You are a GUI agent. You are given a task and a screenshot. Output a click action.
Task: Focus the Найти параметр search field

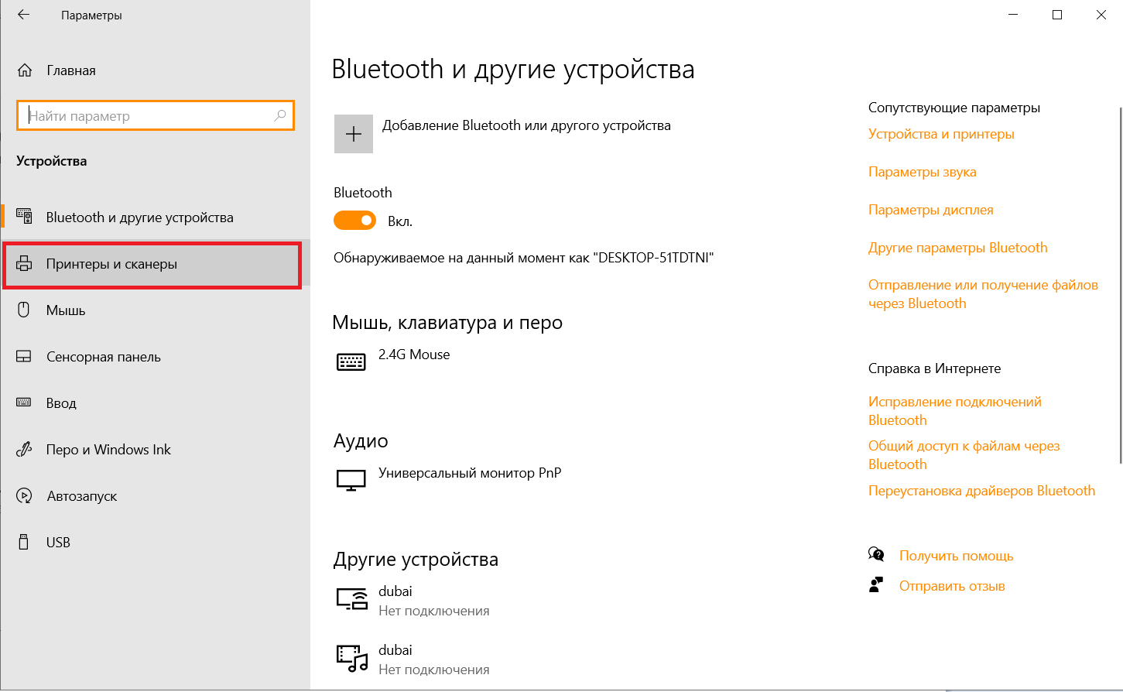(147, 116)
